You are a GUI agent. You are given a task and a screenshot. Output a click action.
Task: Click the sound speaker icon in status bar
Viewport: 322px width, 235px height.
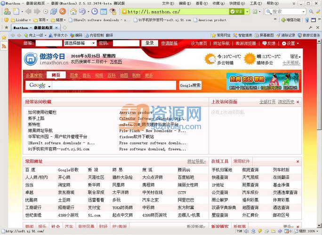[246, 231]
